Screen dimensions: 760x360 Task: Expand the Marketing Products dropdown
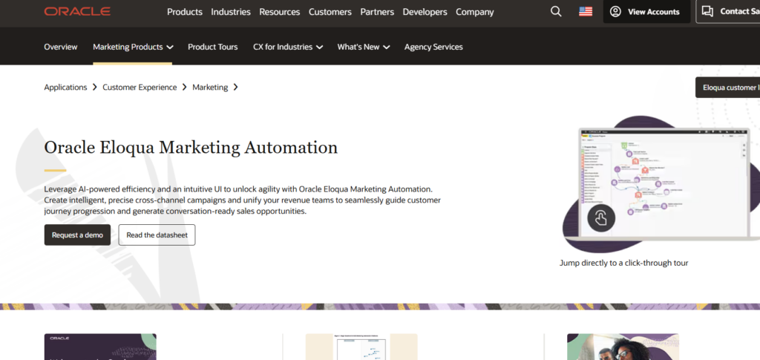(x=170, y=47)
